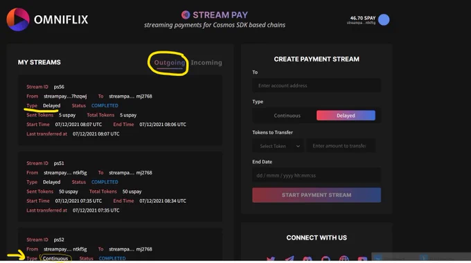Open the blue account avatar circle
Screen dimensions: 471x263
coord(384,20)
